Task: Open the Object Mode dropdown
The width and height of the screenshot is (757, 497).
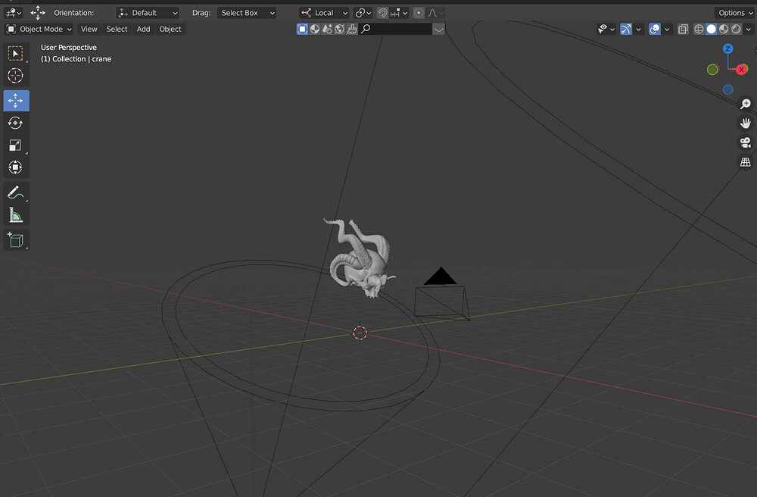Action: coord(39,29)
